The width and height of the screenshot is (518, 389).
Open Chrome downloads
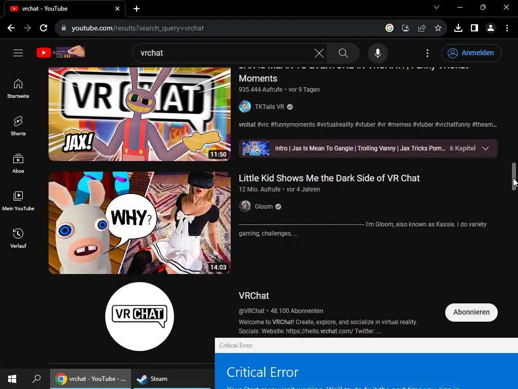click(x=458, y=28)
